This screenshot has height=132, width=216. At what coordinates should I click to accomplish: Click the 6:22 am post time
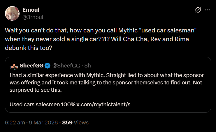(x=15, y=123)
